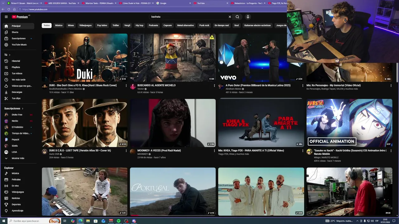Start voice search with microphone icon
399x224 pixels.
[248, 17]
